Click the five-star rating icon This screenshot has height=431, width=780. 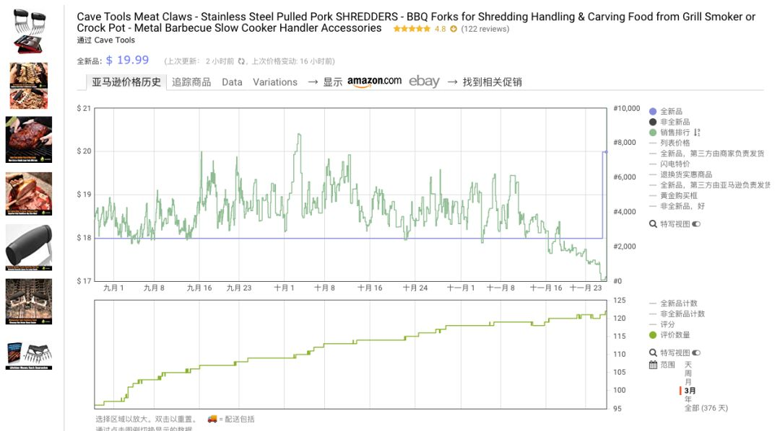tap(412, 29)
